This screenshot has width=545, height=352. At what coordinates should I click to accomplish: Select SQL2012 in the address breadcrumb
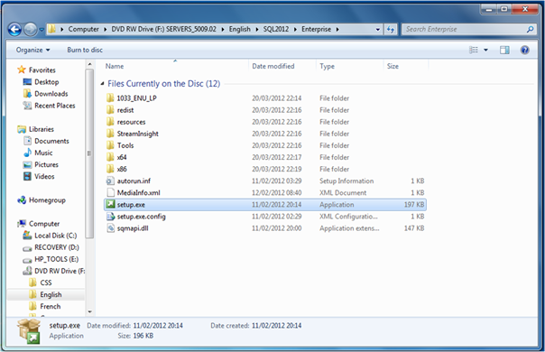[276, 29]
